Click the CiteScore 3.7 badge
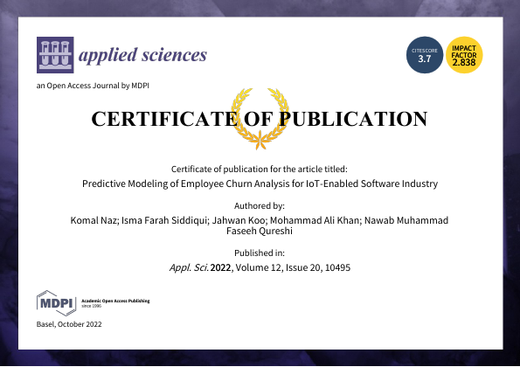Image resolution: width=520 pixels, height=367 pixels. (x=425, y=55)
